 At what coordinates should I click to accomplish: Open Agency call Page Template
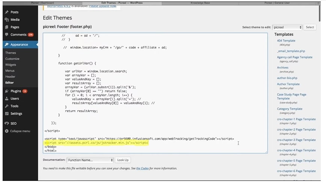tap(295, 57)
